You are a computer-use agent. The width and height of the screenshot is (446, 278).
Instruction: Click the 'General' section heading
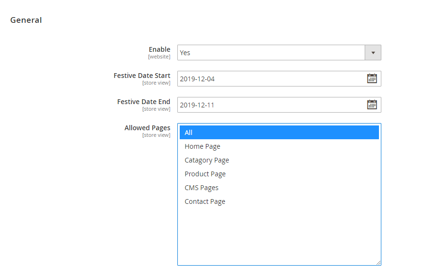tap(26, 20)
